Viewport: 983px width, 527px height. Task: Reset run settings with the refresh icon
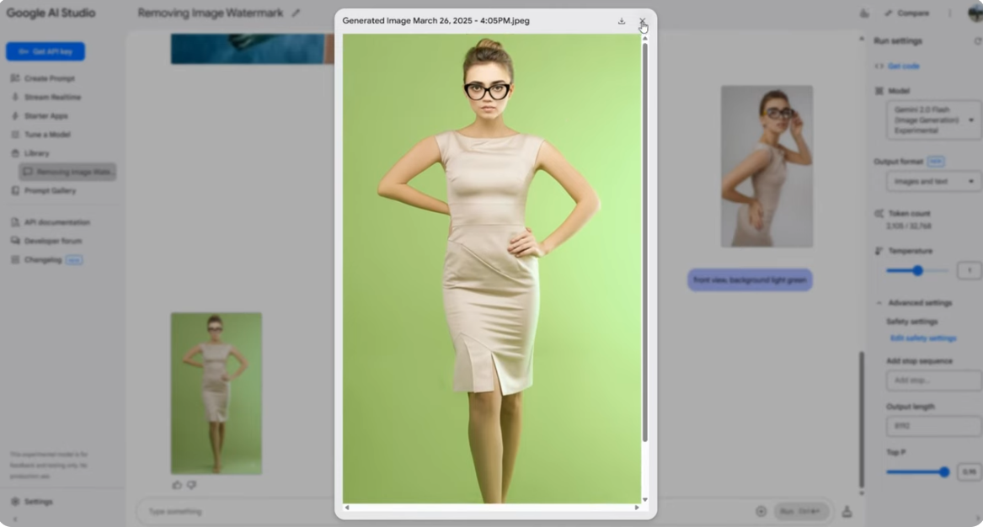click(977, 40)
